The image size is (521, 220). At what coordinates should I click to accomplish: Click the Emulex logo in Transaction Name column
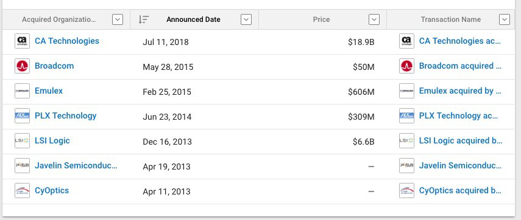pyautogui.click(x=406, y=91)
